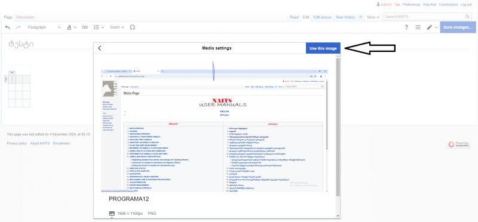Open the pencil icon's dropdown arrow

tap(436, 27)
